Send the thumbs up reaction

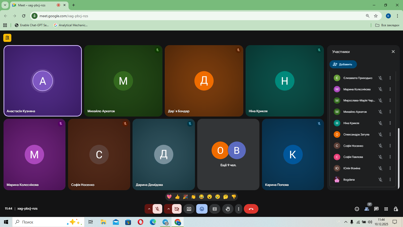(177, 197)
